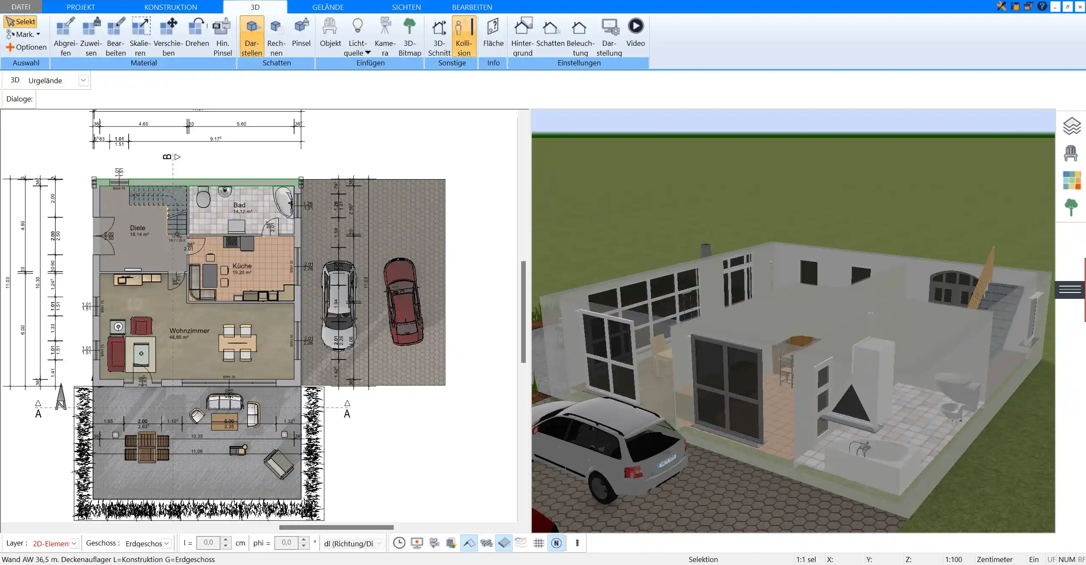
Task: Open the dl (Richtung/Di dropdown
Action: click(x=379, y=543)
